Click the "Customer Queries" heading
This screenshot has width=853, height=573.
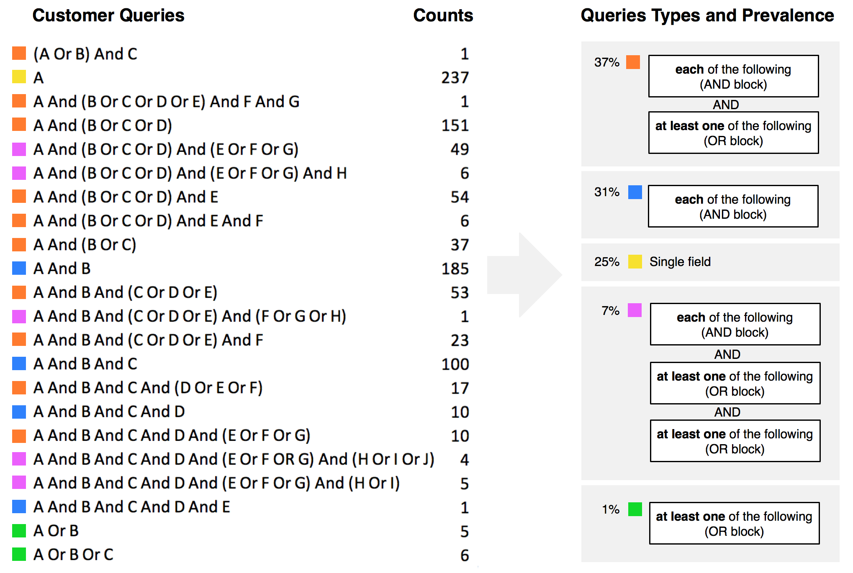(x=108, y=15)
